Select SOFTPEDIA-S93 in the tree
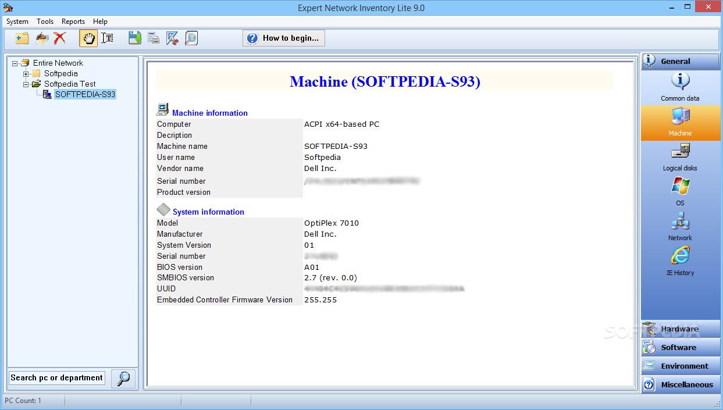The image size is (723, 410). pyautogui.click(x=85, y=94)
